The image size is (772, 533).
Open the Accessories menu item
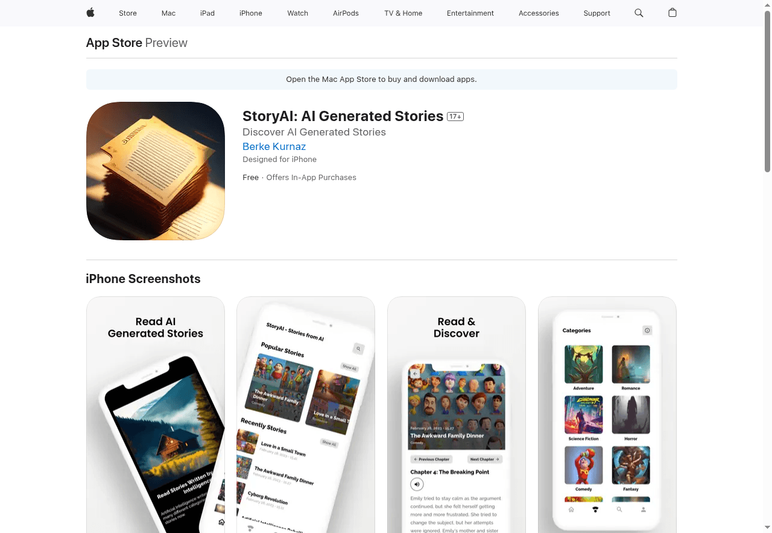539,13
